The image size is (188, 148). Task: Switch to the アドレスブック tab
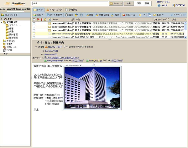tap(55, 10)
